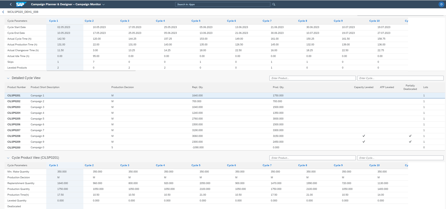
Task: Click the Prod. Qty. column header
Action: [x=278, y=87]
